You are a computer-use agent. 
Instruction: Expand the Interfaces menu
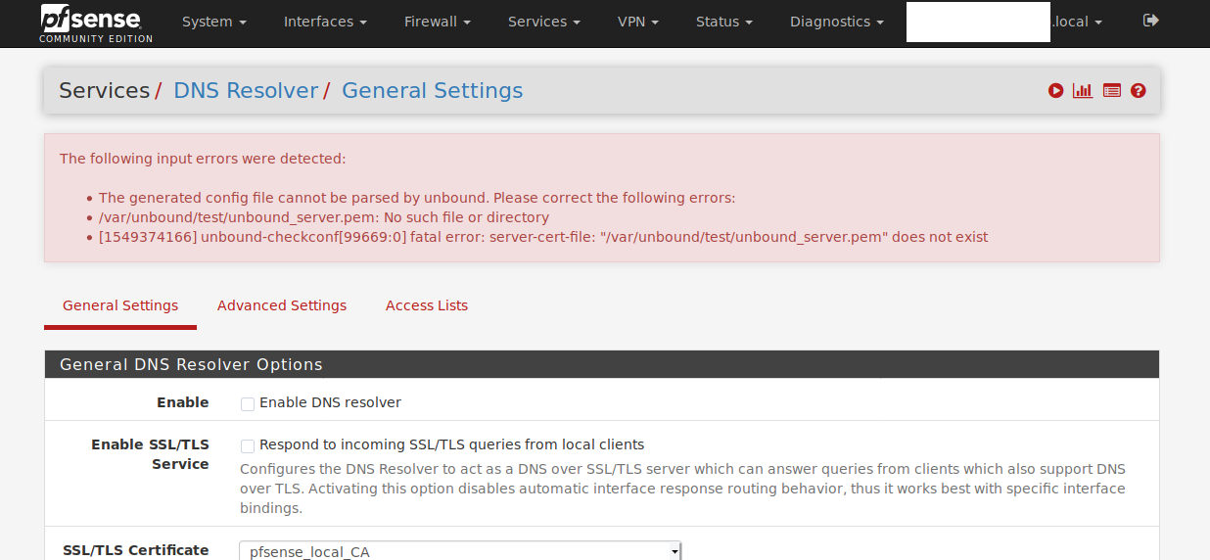[x=325, y=22]
